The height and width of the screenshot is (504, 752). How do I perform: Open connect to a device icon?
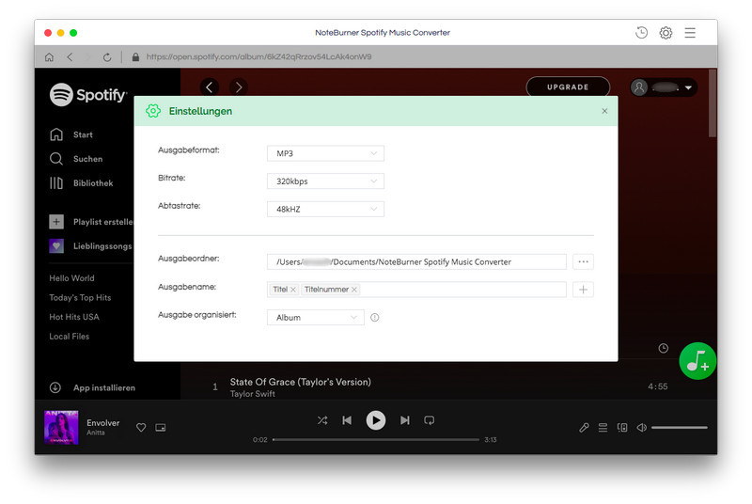point(622,427)
